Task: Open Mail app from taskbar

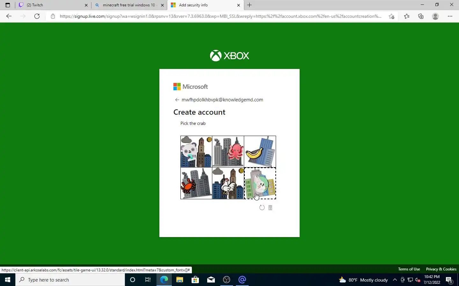Action: click(211, 280)
